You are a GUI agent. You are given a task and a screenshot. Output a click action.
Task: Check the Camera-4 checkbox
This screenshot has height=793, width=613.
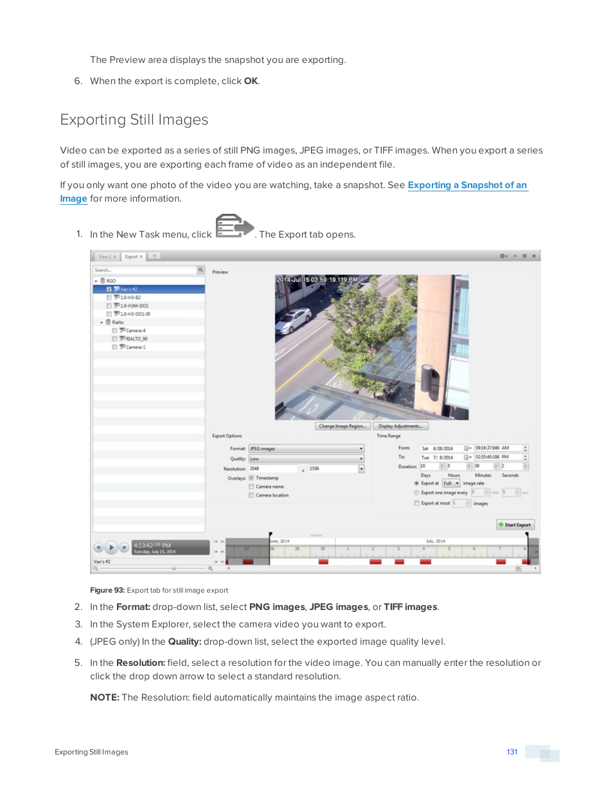click(115, 331)
